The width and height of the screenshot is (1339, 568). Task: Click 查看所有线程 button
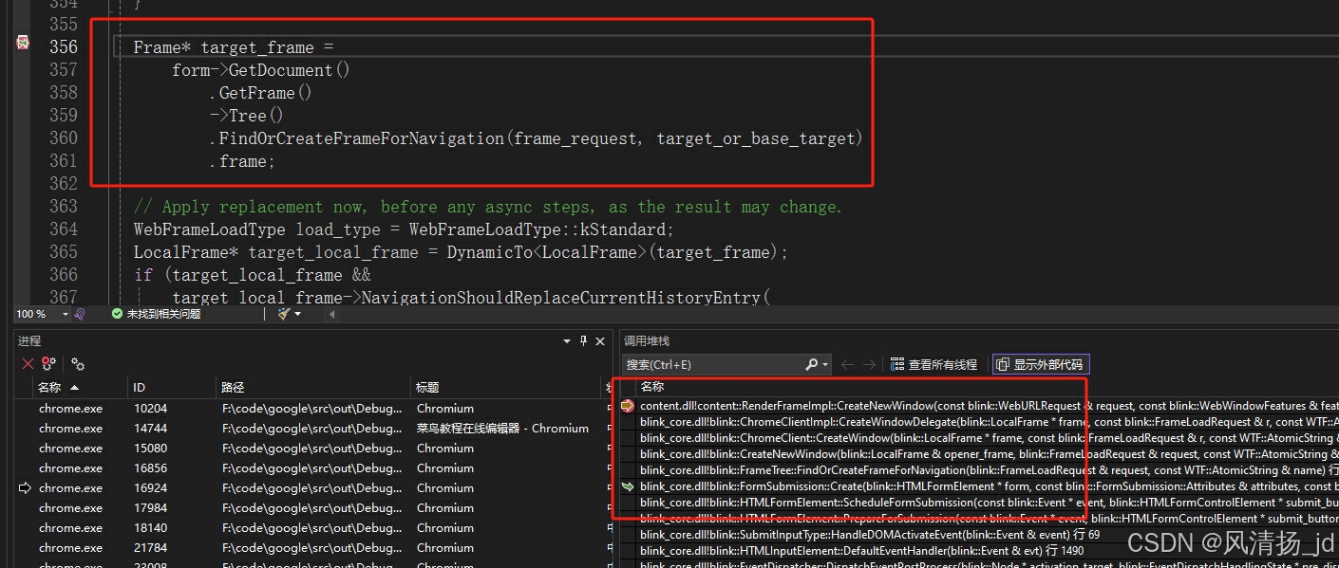934,364
